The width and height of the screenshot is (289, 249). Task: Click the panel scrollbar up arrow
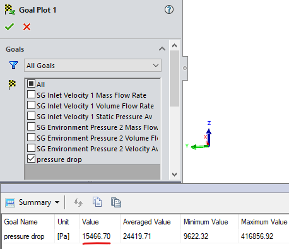point(174,45)
